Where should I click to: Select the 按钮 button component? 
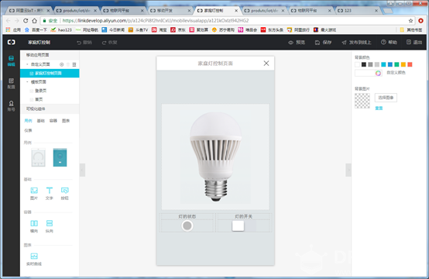pyautogui.click(x=64, y=193)
